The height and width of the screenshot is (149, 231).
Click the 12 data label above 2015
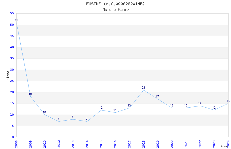[x=101, y=108]
